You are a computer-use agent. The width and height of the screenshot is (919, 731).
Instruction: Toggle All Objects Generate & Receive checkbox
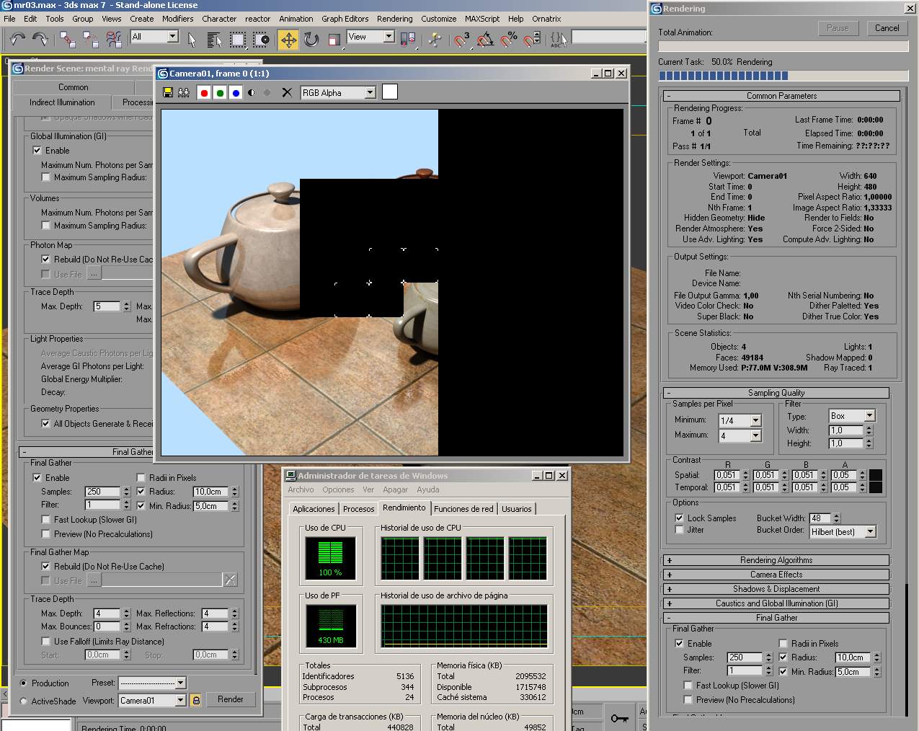click(x=45, y=424)
